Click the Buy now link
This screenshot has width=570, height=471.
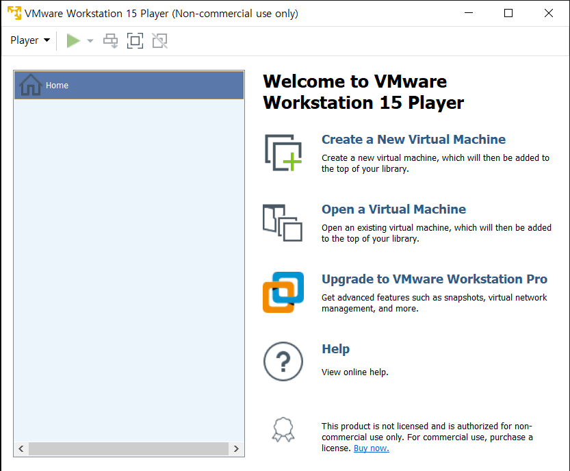(371, 448)
